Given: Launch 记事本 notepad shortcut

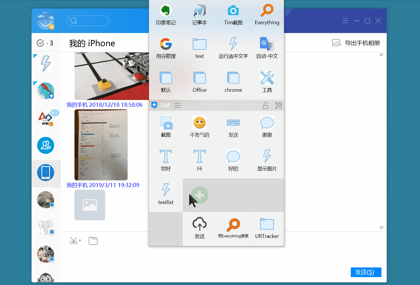Looking at the screenshot, I should pyautogui.click(x=199, y=11).
